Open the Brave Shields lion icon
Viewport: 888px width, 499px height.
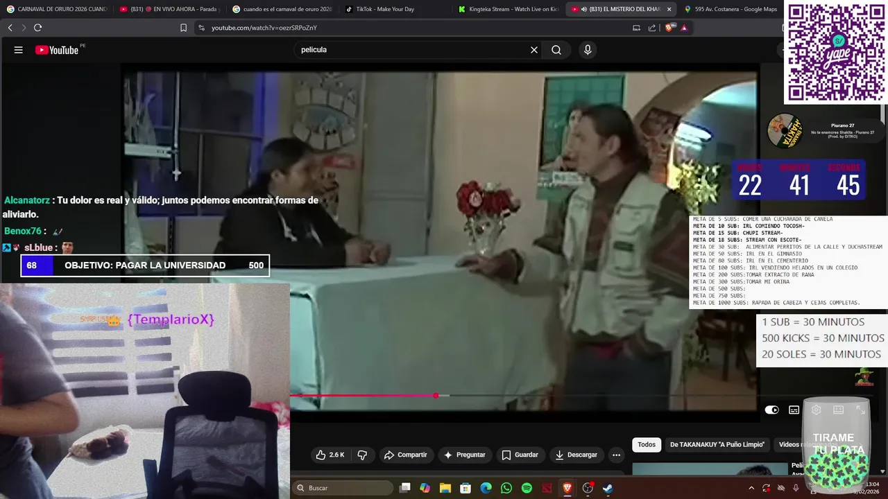(x=671, y=28)
